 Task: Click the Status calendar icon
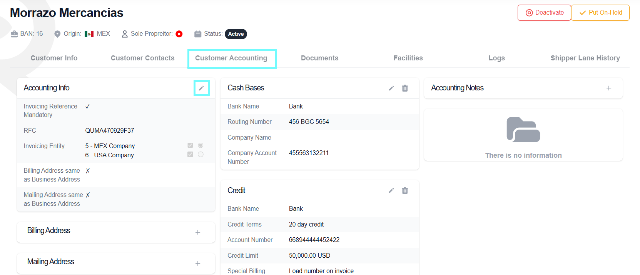[x=198, y=34]
